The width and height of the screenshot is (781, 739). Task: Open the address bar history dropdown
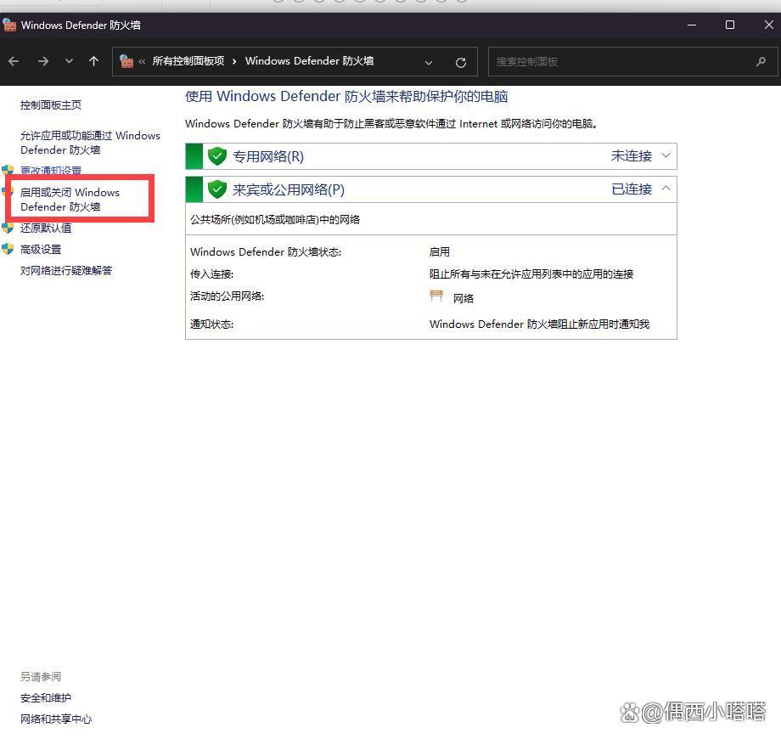(x=429, y=62)
